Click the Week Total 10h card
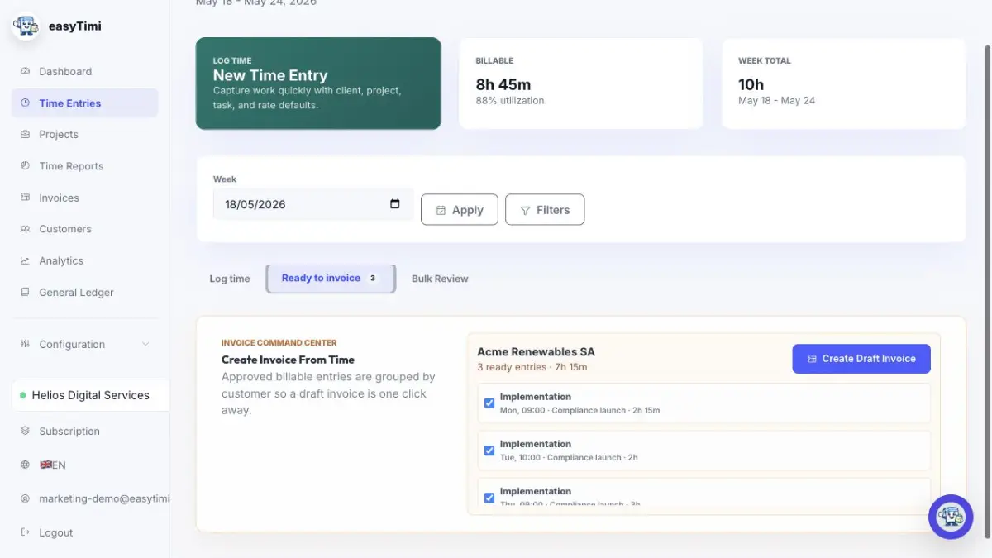 [844, 83]
